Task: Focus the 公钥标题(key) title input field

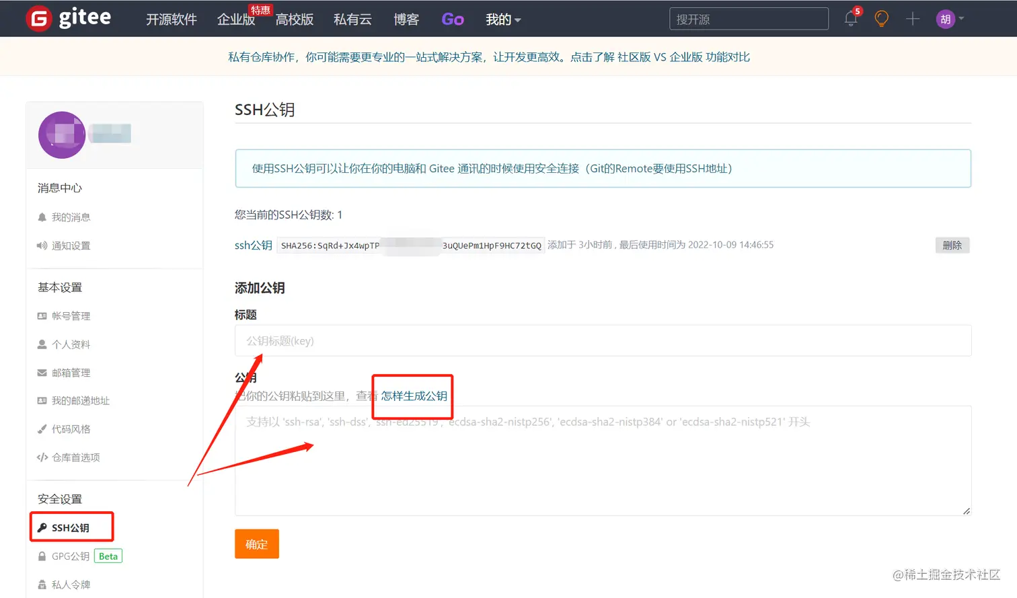Action: (603, 341)
